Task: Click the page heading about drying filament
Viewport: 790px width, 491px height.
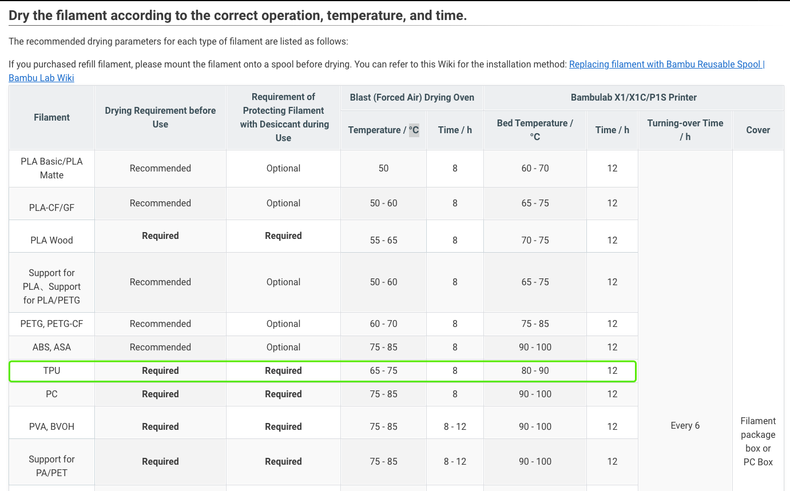Action: 238,15
